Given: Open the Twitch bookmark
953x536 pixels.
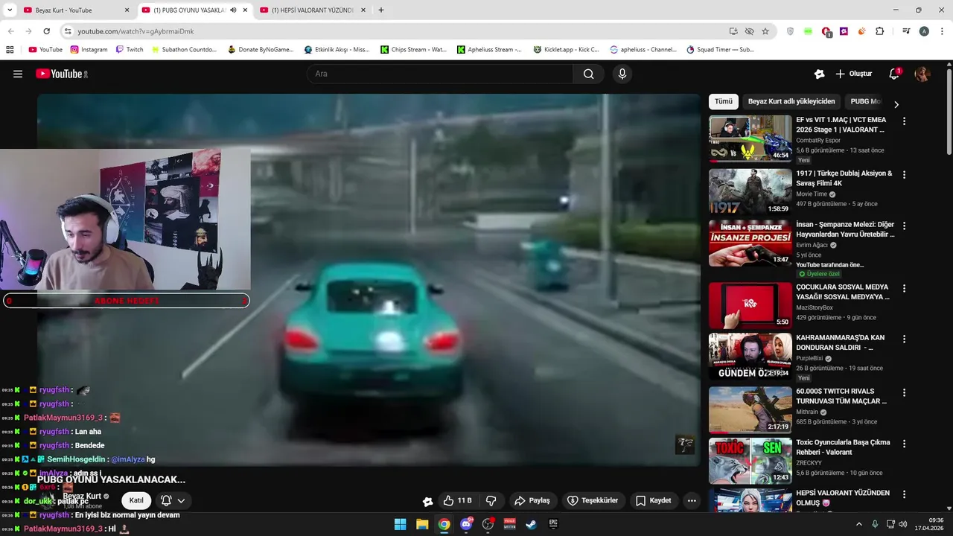Looking at the screenshot, I should pyautogui.click(x=130, y=50).
